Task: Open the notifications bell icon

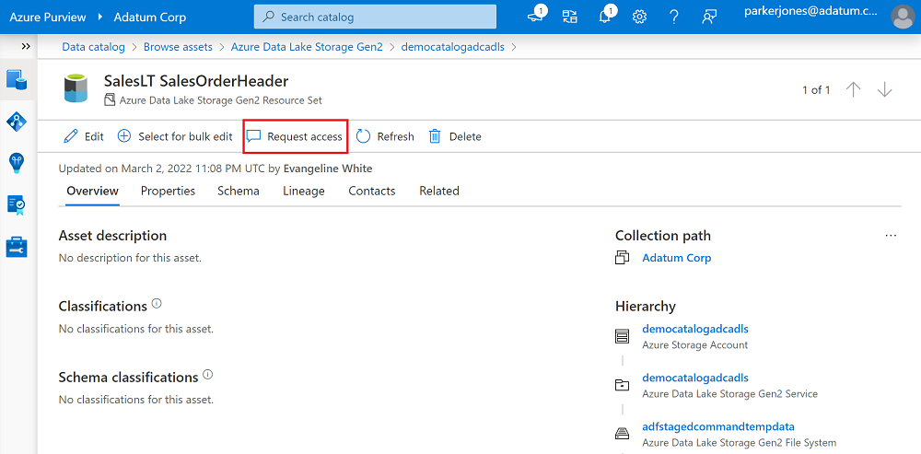Action: [x=606, y=16]
